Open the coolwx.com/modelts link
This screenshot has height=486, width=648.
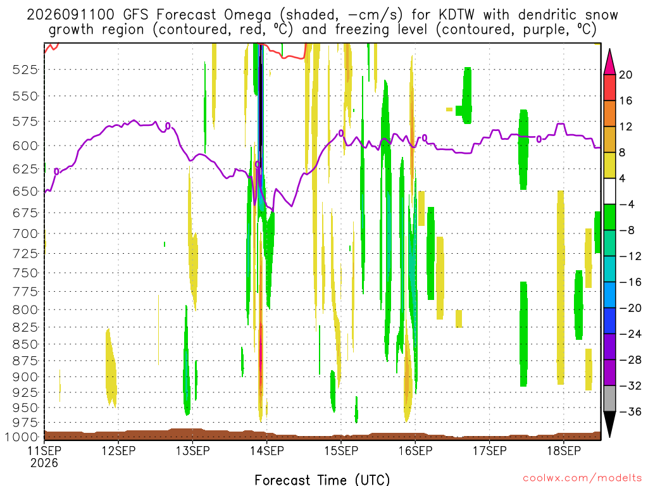(583, 478)
